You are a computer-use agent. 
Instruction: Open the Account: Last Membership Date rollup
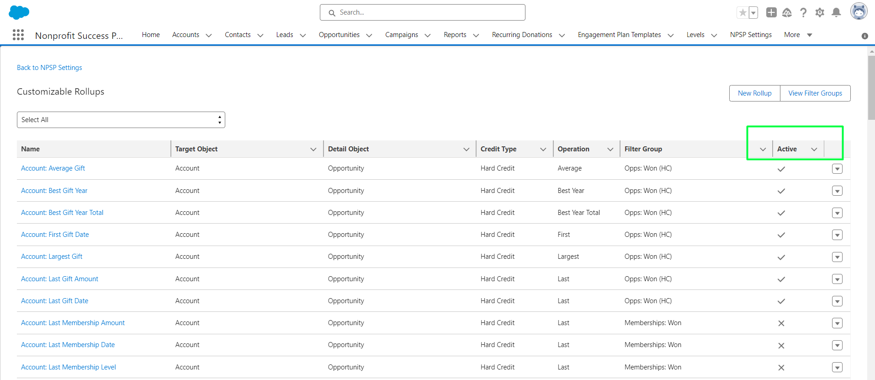point(68,345)
